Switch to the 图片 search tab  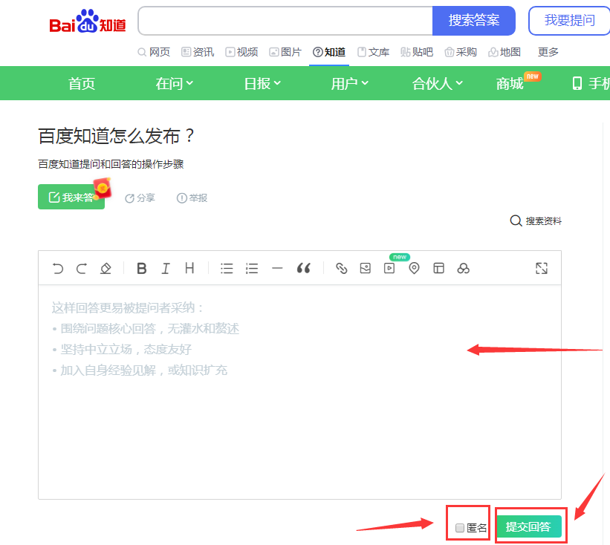(x=285, y=52)
